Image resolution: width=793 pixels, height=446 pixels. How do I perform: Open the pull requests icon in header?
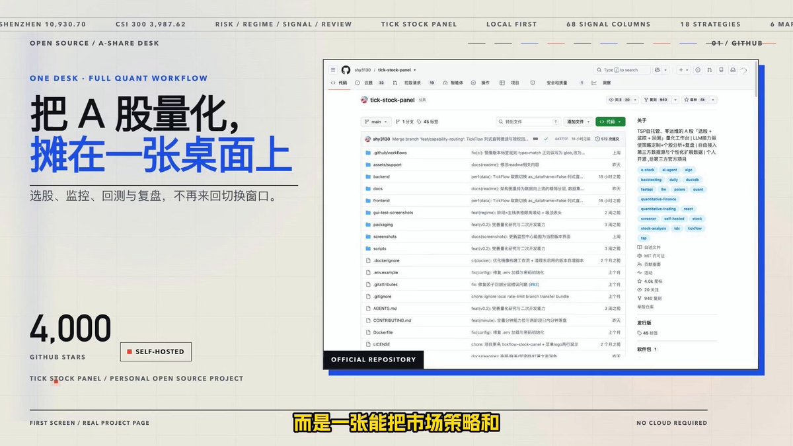click(710, 69)
